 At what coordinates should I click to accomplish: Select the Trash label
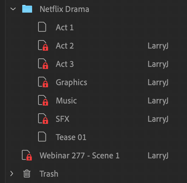pos(49,174)
